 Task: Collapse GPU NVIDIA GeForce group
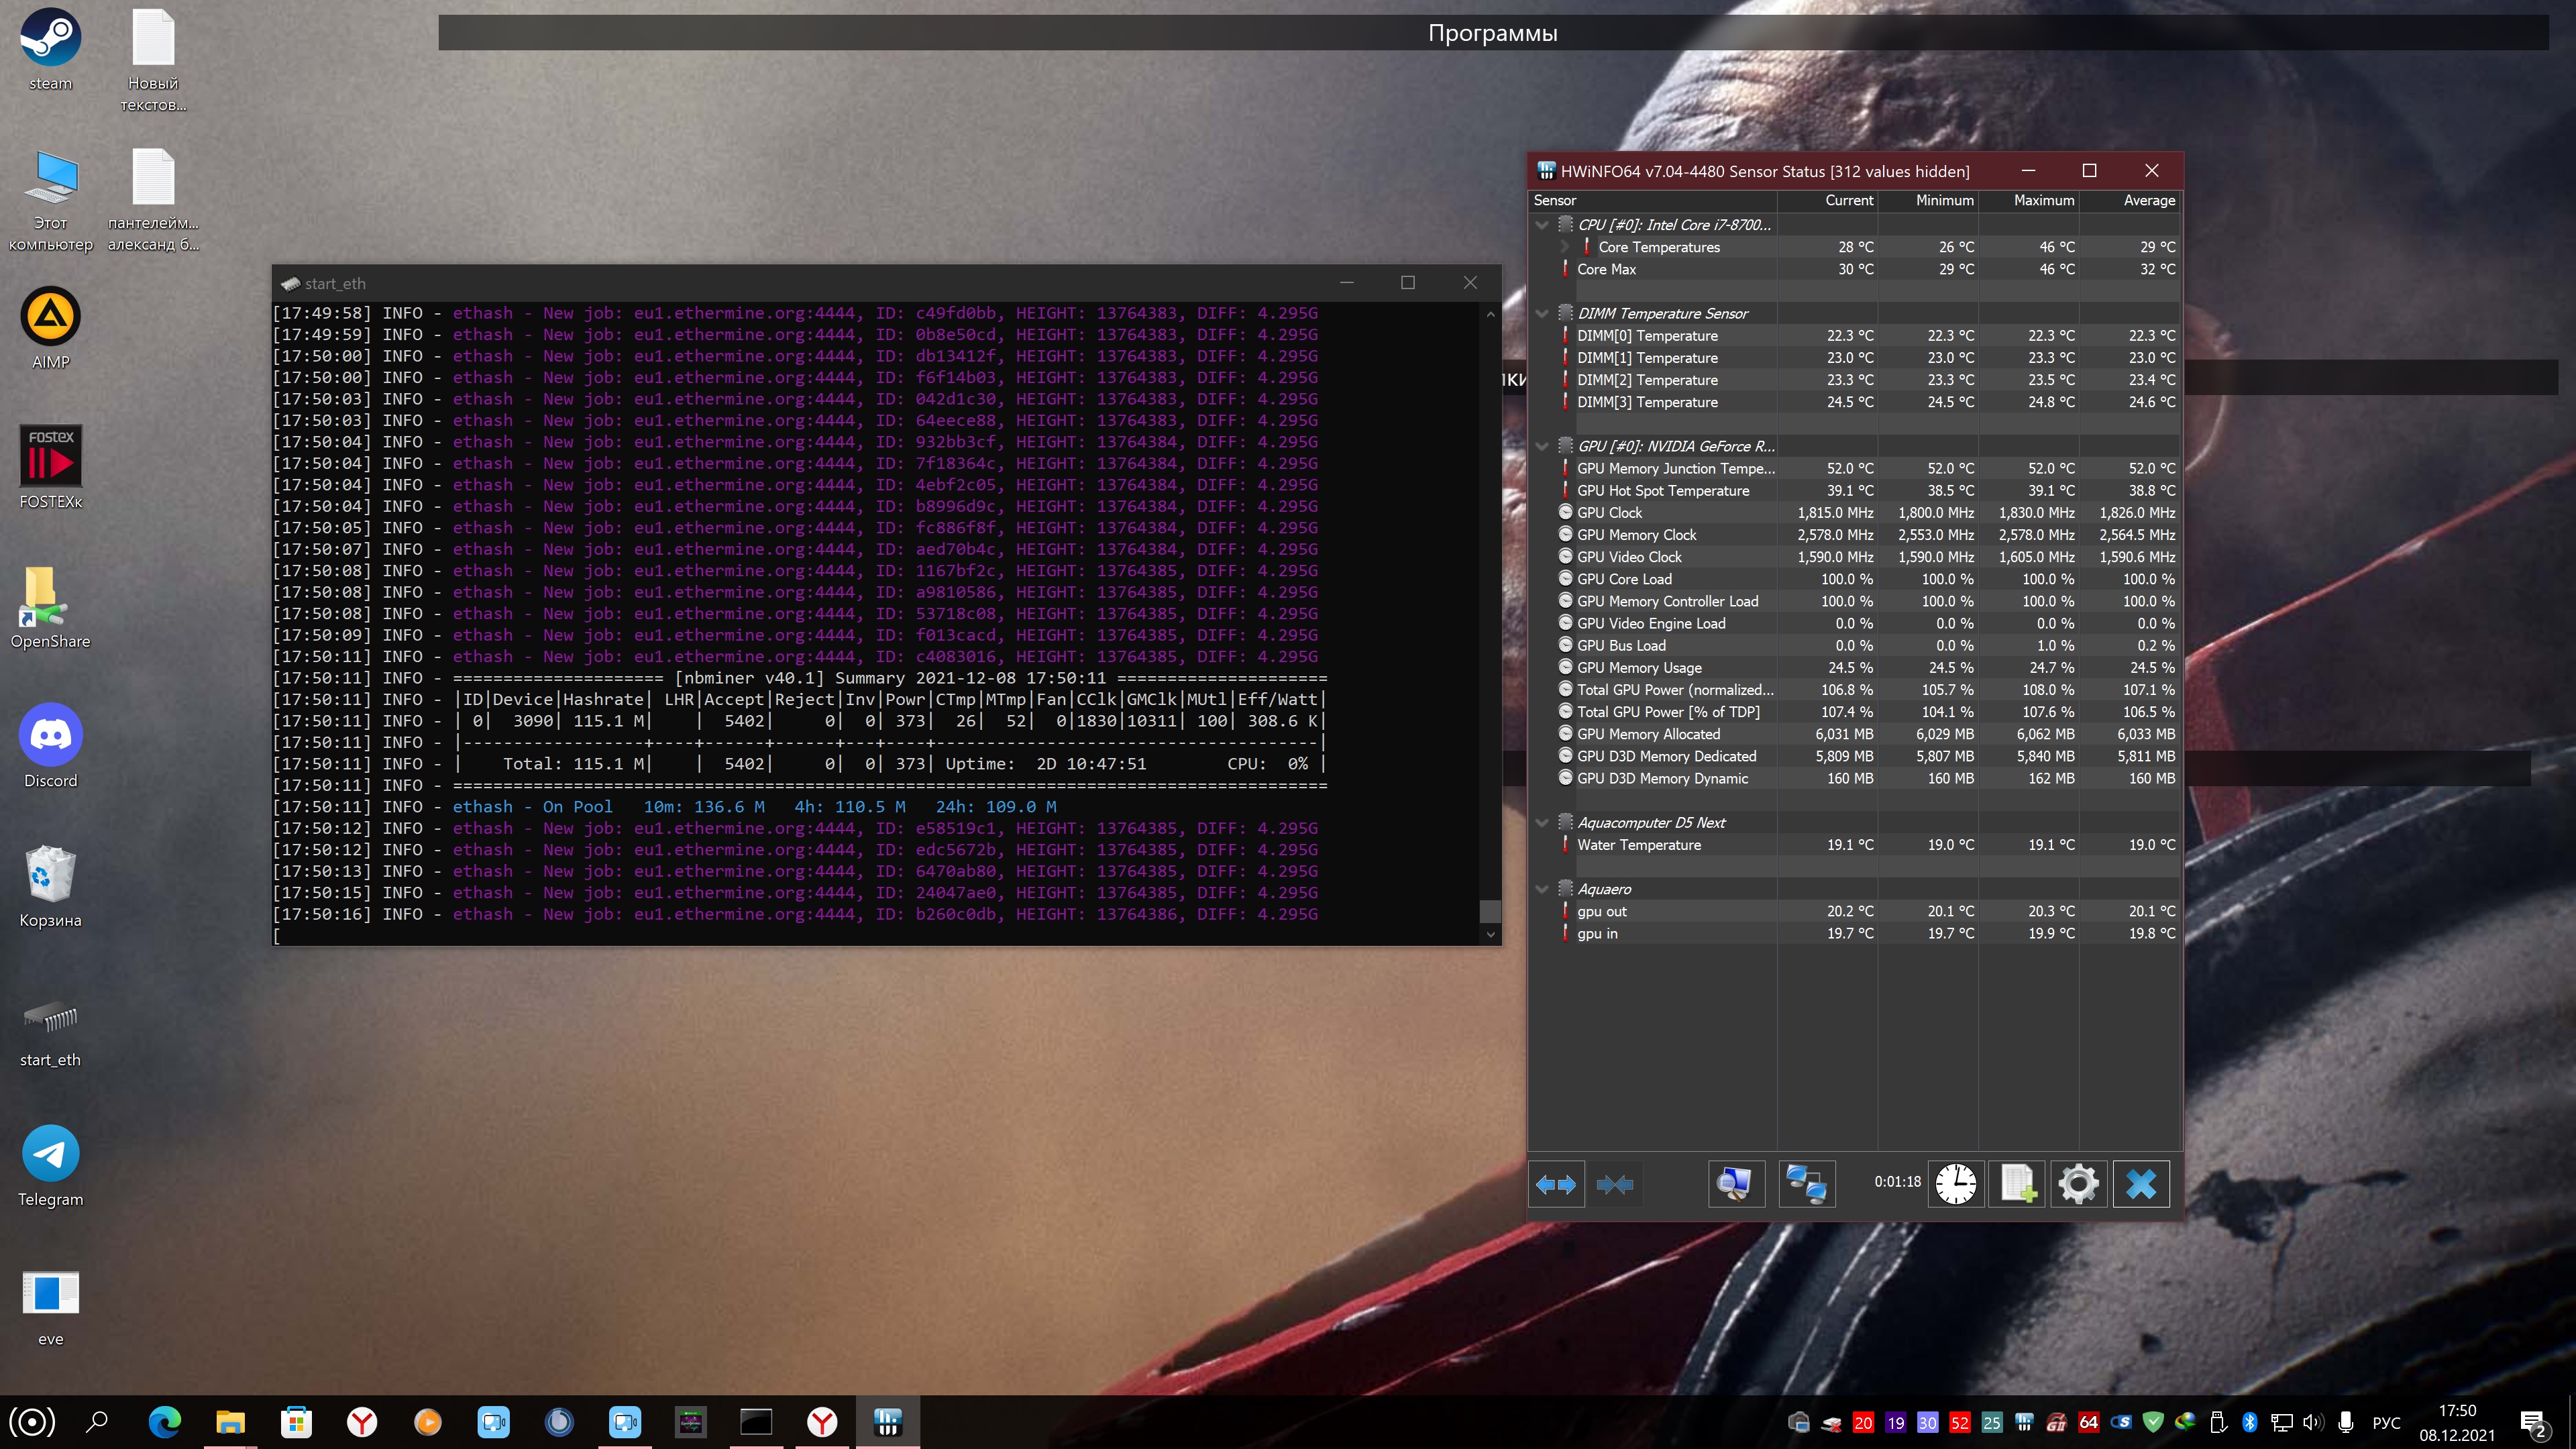pos(1542,446)
